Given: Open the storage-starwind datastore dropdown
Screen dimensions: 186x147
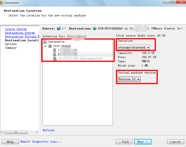Looking at the screenshot, I should tap(134, 47).
